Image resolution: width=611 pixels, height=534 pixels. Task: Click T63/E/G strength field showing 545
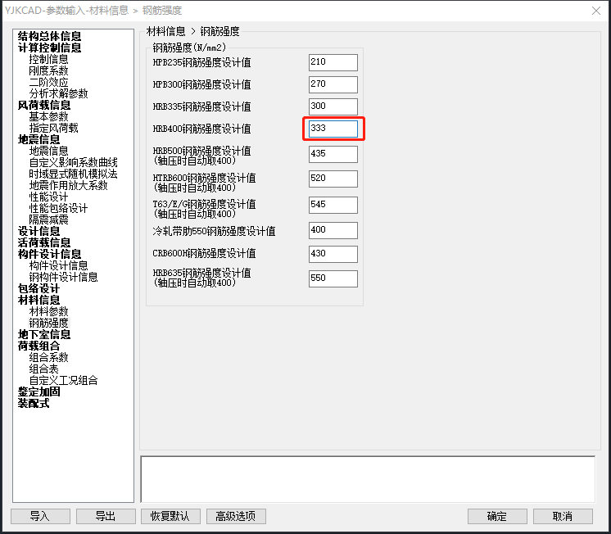(x=333, y=205)
